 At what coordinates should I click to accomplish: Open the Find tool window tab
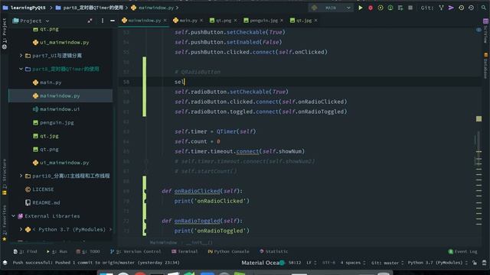point(25,251)
